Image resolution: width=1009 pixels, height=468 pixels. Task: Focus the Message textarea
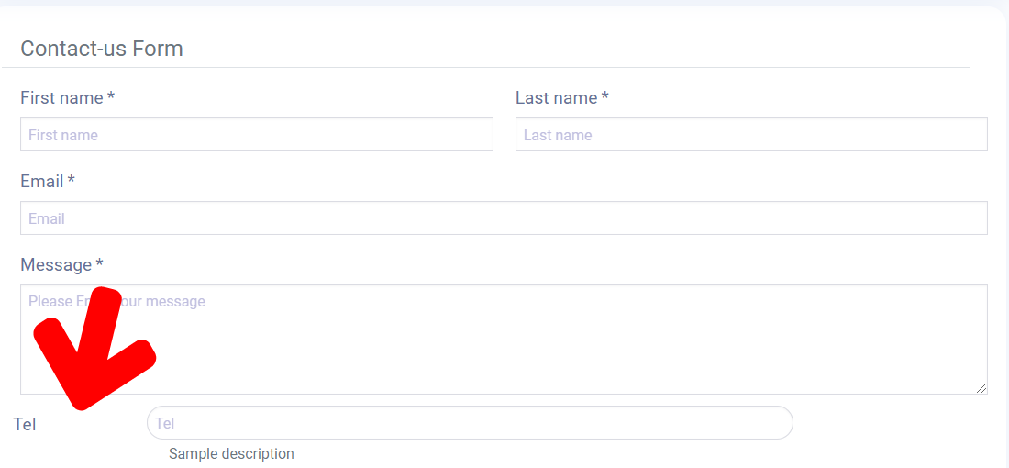(550, 340)
